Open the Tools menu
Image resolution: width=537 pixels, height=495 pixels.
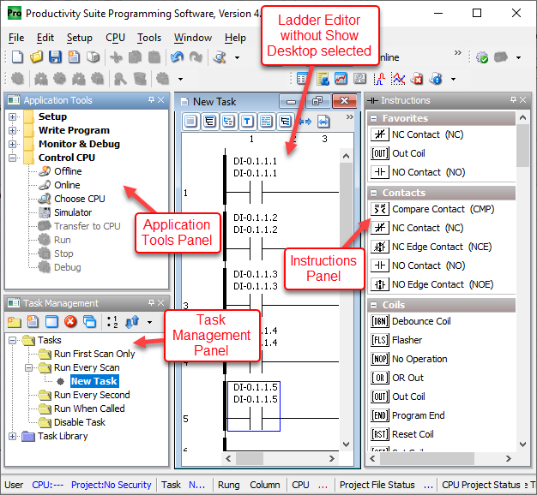pos(149,38)
